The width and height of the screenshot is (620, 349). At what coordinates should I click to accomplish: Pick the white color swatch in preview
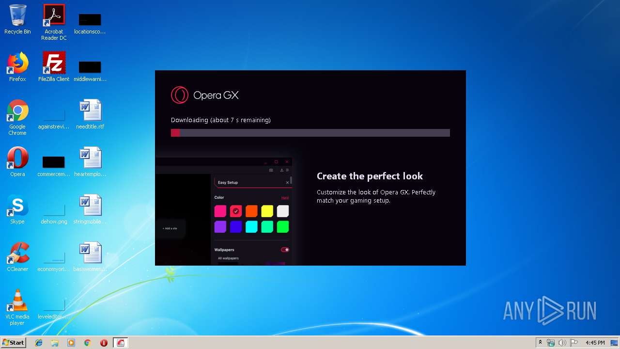[283, 211]
